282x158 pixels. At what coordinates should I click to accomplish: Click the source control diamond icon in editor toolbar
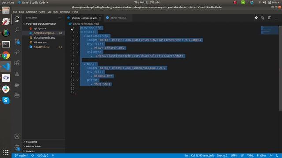[x=256, y=18]
